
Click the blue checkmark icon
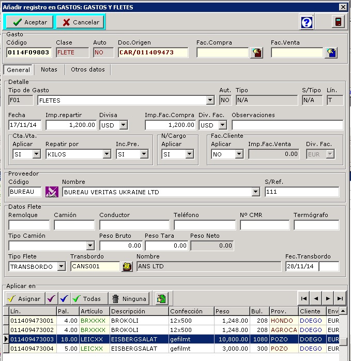[x=63, y=299]
